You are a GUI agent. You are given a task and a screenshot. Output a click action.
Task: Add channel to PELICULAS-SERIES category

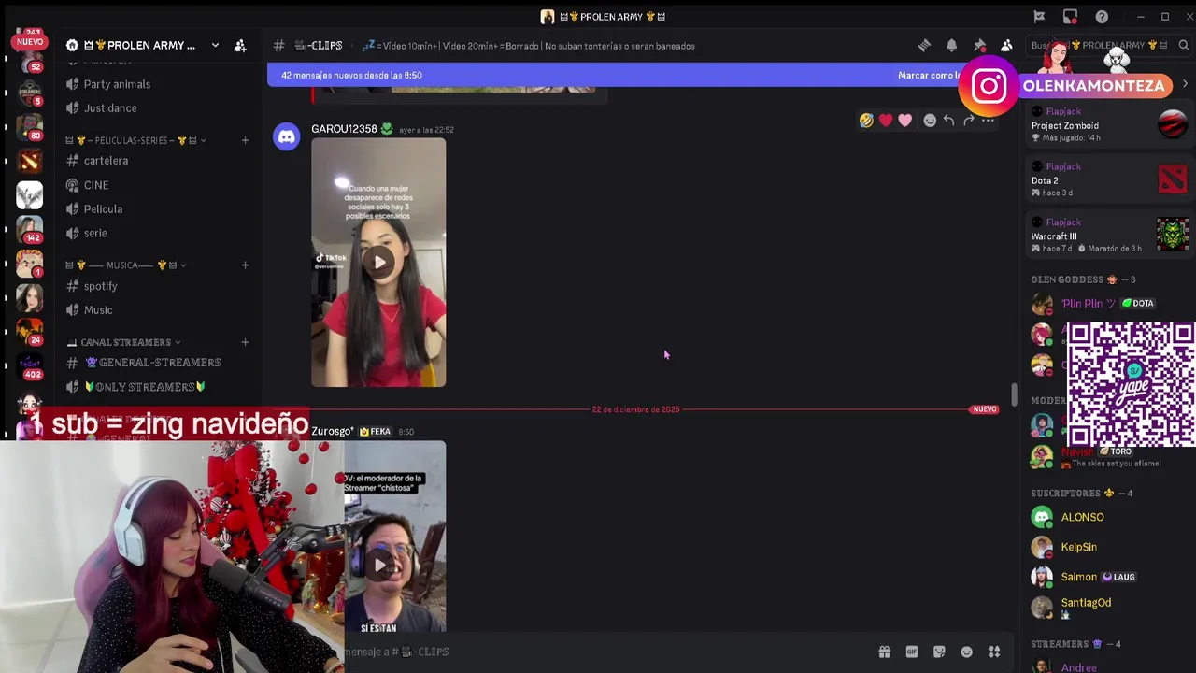click(245, 140)
